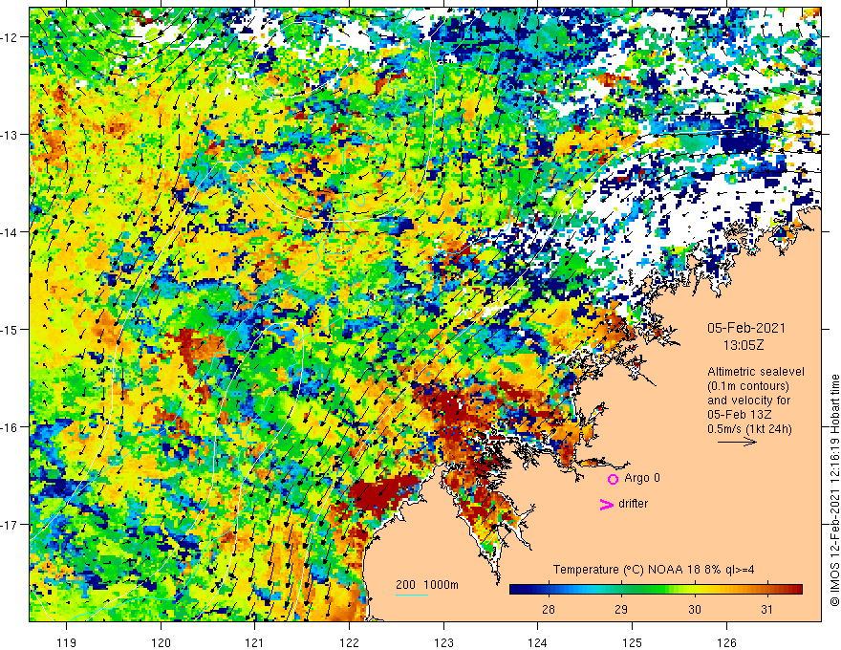
Task: Click the '125' longitude axis label
Action: [633, 643]
